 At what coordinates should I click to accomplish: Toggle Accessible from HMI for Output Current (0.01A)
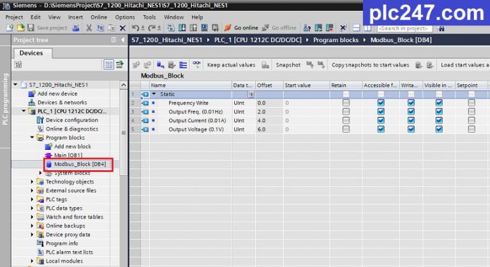(x=381, y=120)
